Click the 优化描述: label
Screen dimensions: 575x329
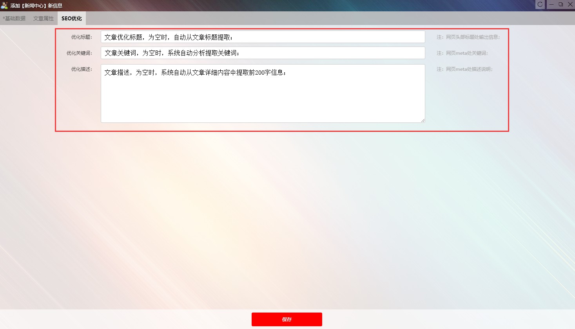tap(82, 69)
